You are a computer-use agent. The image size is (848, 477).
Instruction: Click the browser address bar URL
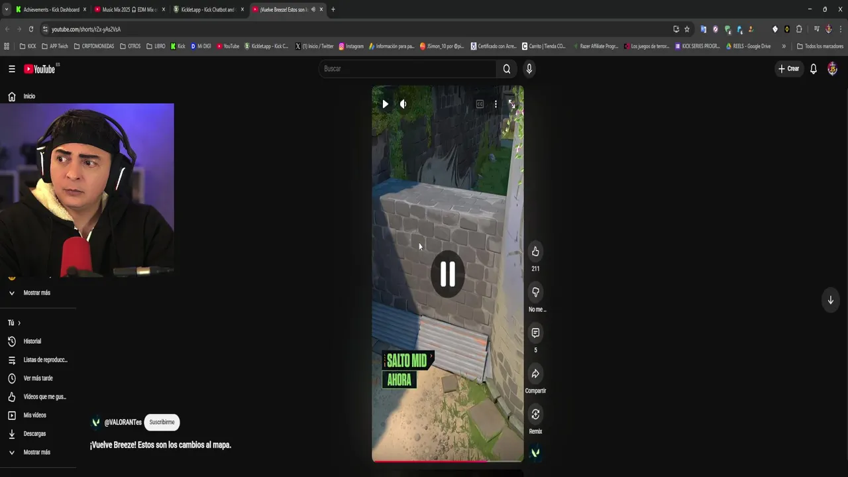click(x=86, y=29)
